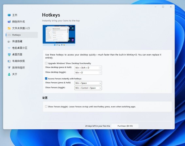
Task: Click the 'Show desktop (toggle)' label
Action: point(56,72)
